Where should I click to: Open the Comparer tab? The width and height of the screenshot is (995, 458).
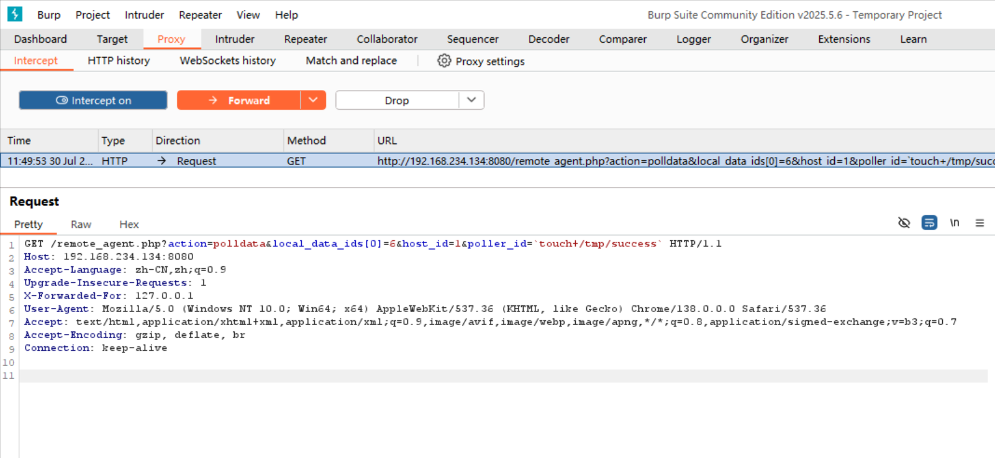(623, 39)
